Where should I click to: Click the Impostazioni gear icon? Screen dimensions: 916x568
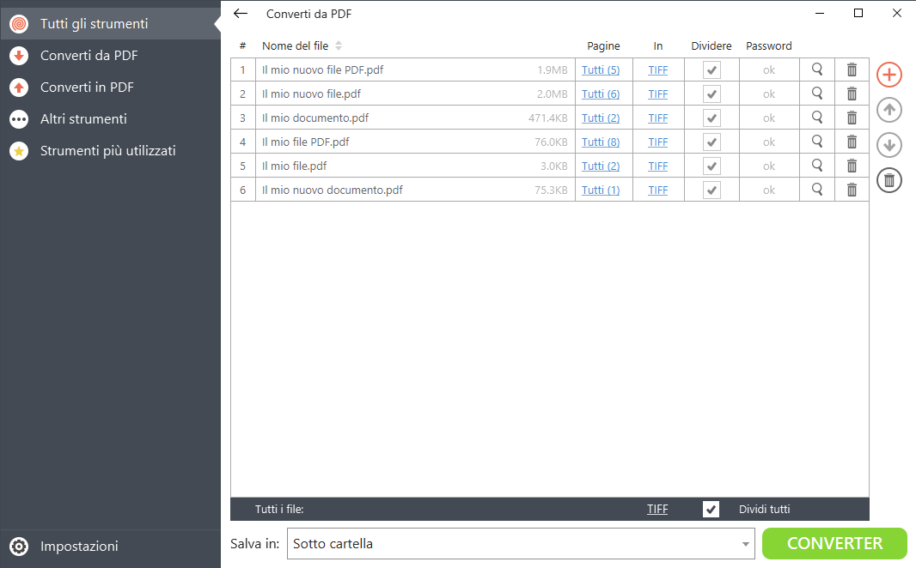19,547
